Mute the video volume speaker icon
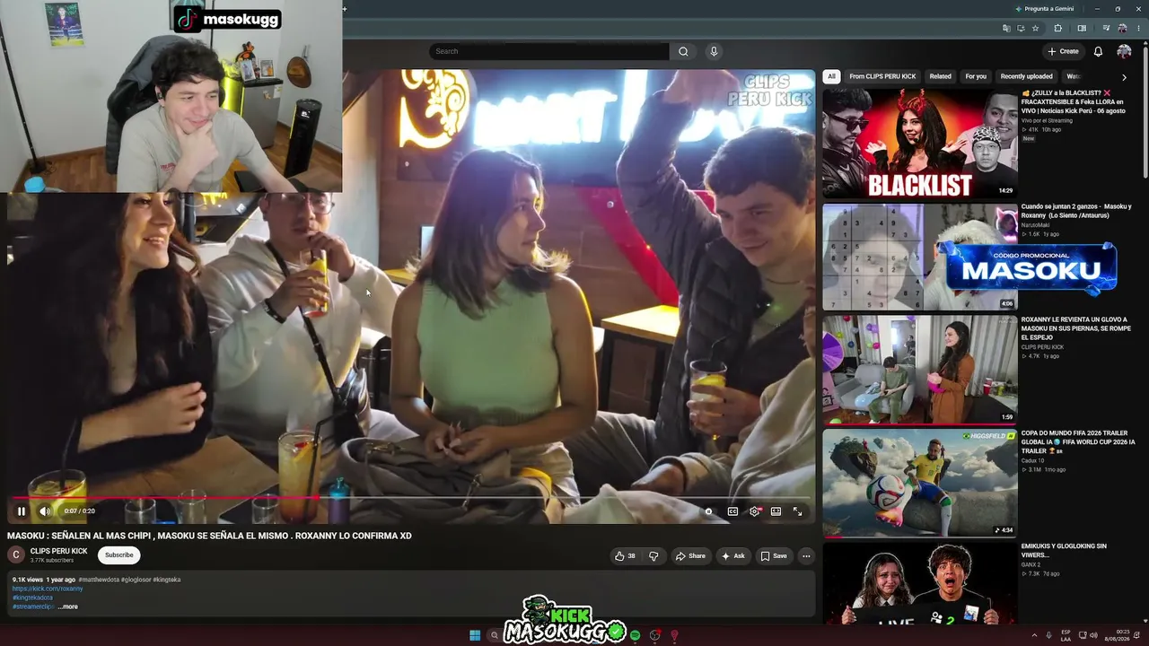Viewport: 1149px width, 646px height. [45, 511]
